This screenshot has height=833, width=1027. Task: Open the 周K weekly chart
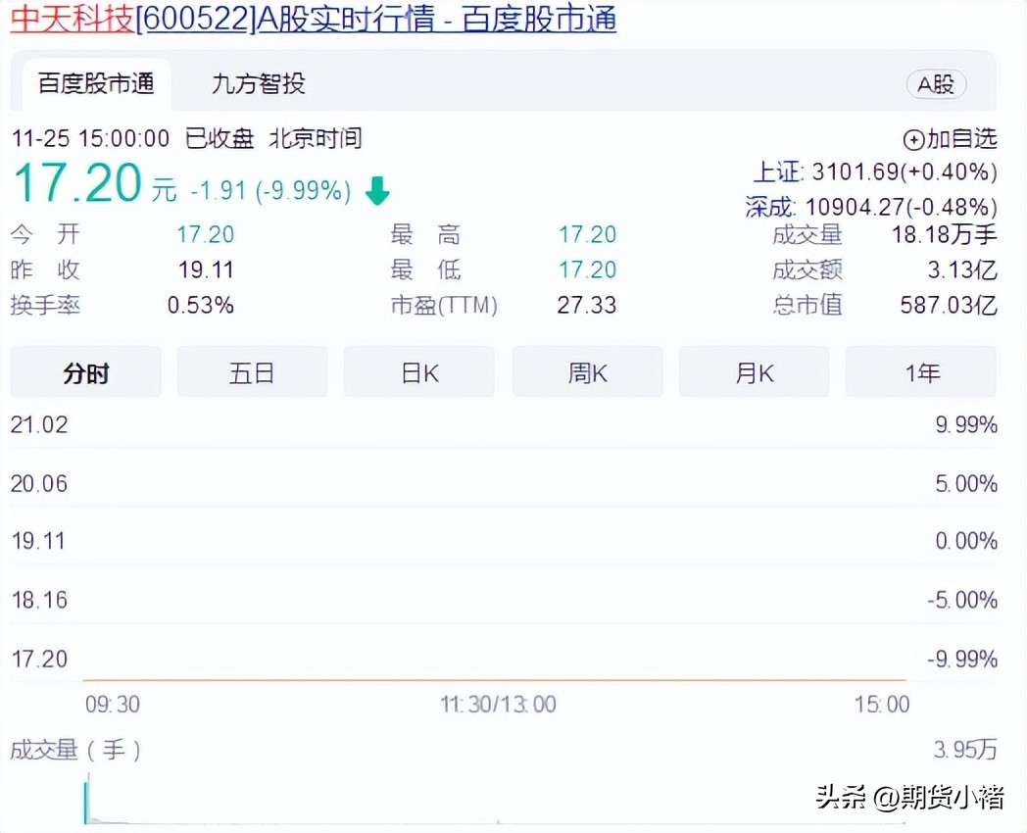coord(587,371)
